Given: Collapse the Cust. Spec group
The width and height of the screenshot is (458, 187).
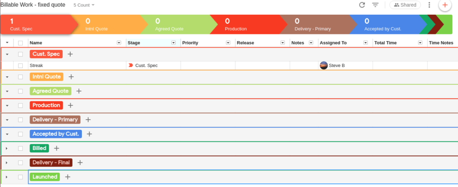Looking at the screenshot, I should pyautogui.click(x=7, y=54).
